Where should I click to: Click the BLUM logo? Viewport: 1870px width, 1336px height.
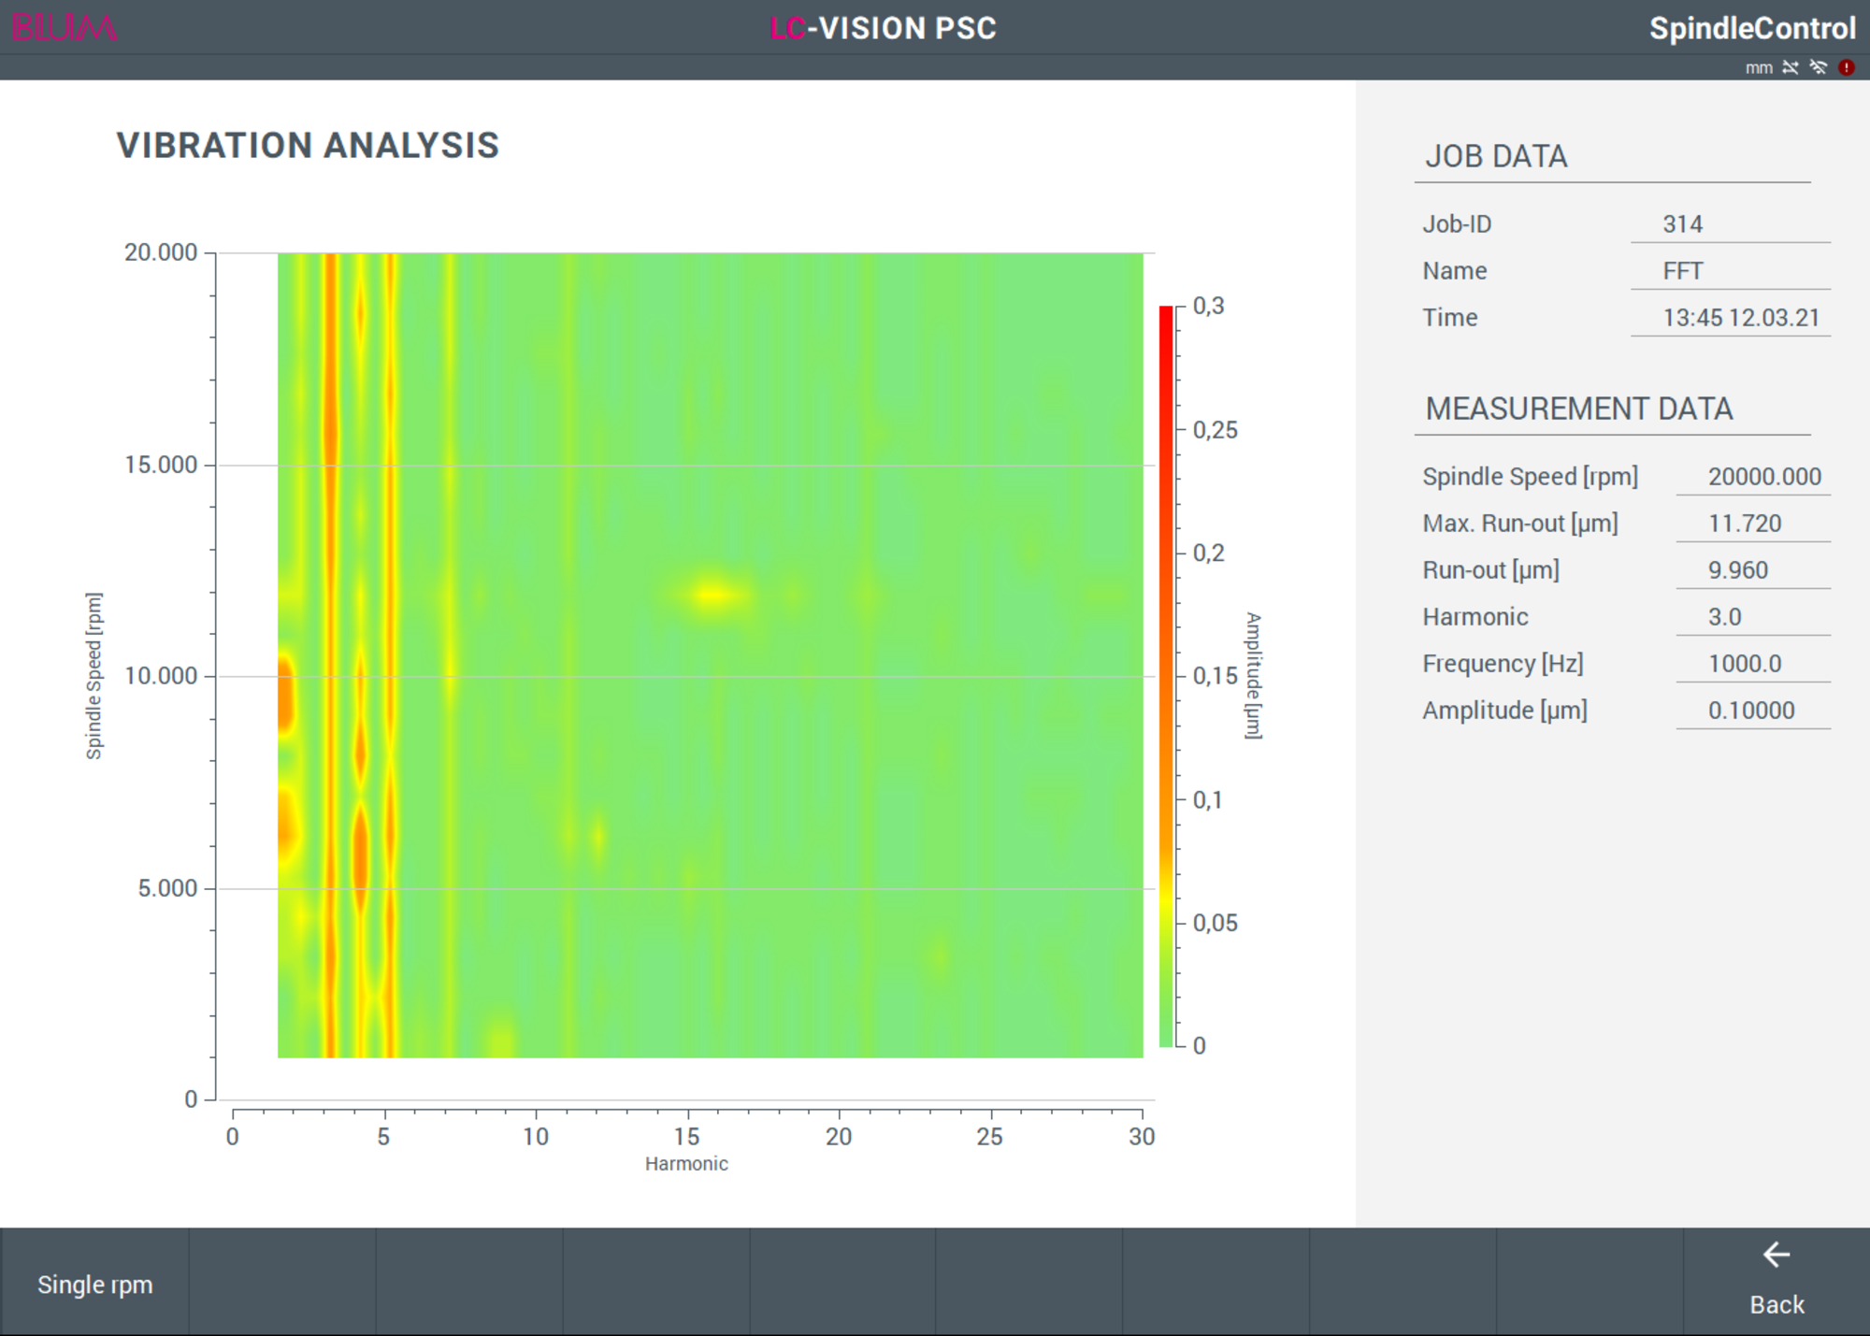click(x=65, y=28)
